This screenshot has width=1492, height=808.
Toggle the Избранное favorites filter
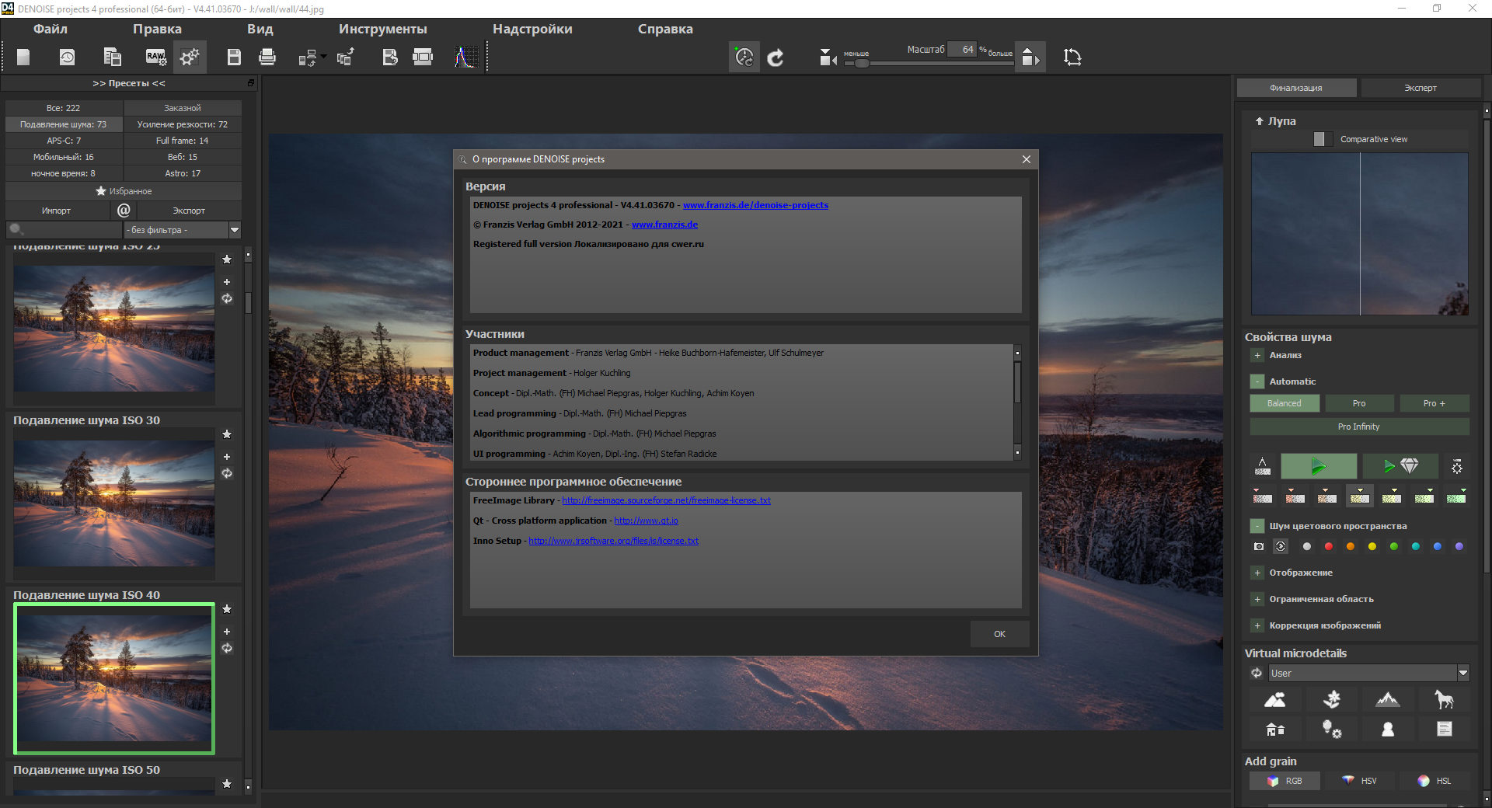124,191
